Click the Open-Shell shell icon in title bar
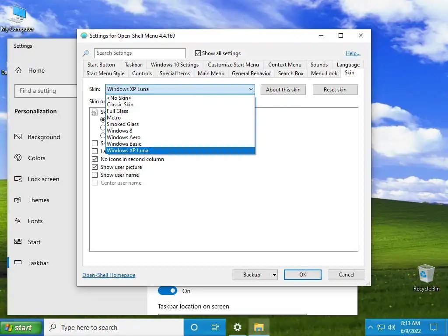This screenshot has width=448, height=336. click(x=84, y=36)
